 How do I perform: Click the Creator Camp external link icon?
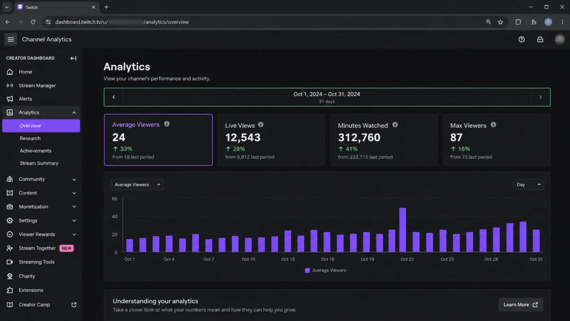tap(74, 305)
